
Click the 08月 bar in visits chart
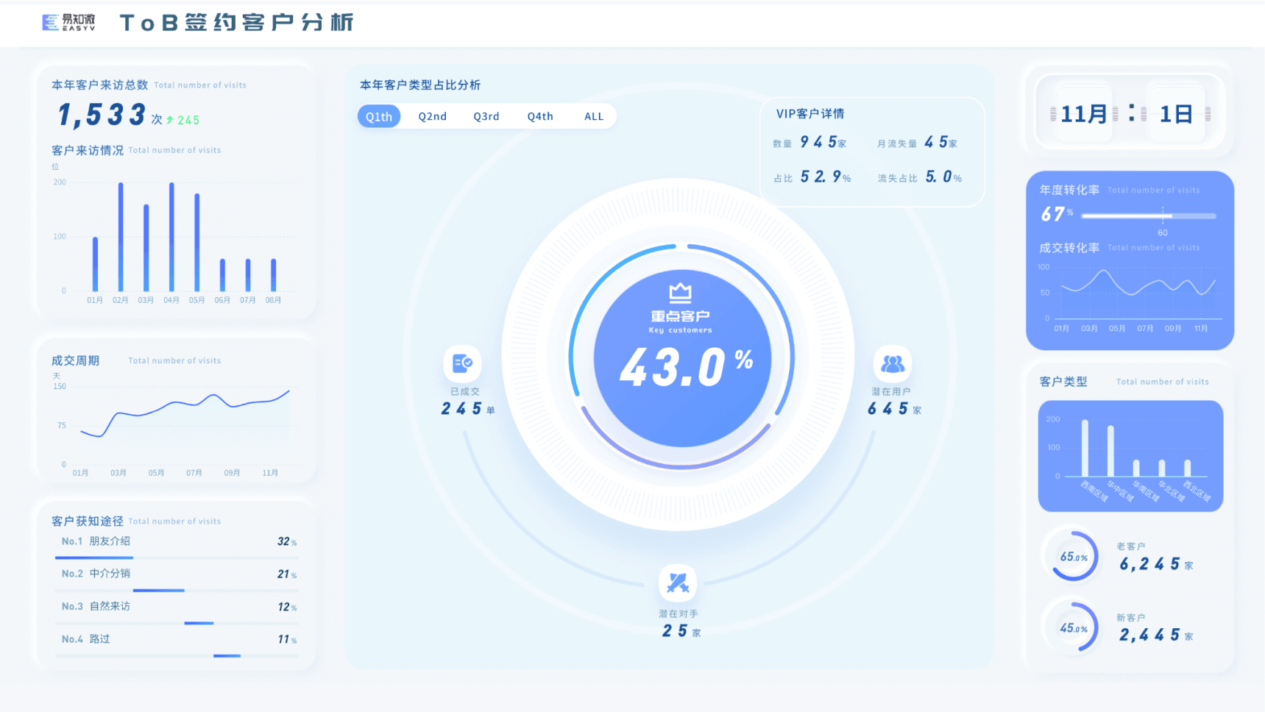point(273,275)
